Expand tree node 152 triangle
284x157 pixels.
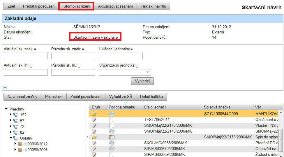(x=11, y=115)
